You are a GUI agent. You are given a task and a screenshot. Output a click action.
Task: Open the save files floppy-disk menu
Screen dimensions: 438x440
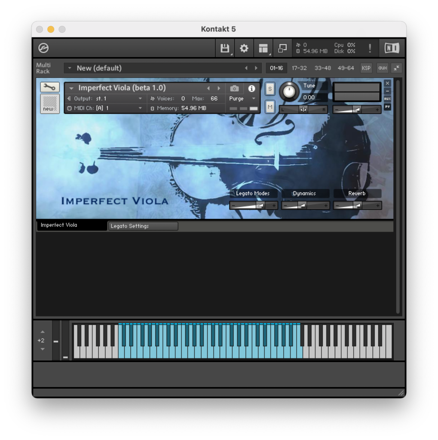[x=225, y=48]
